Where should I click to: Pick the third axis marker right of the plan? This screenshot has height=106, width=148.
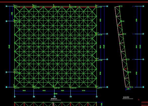pos(107,59)
